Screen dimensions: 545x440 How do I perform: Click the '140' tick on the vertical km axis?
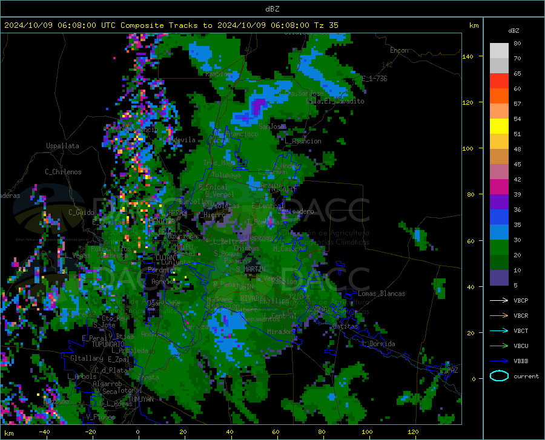pyautogui.click(x=467, y=56)
